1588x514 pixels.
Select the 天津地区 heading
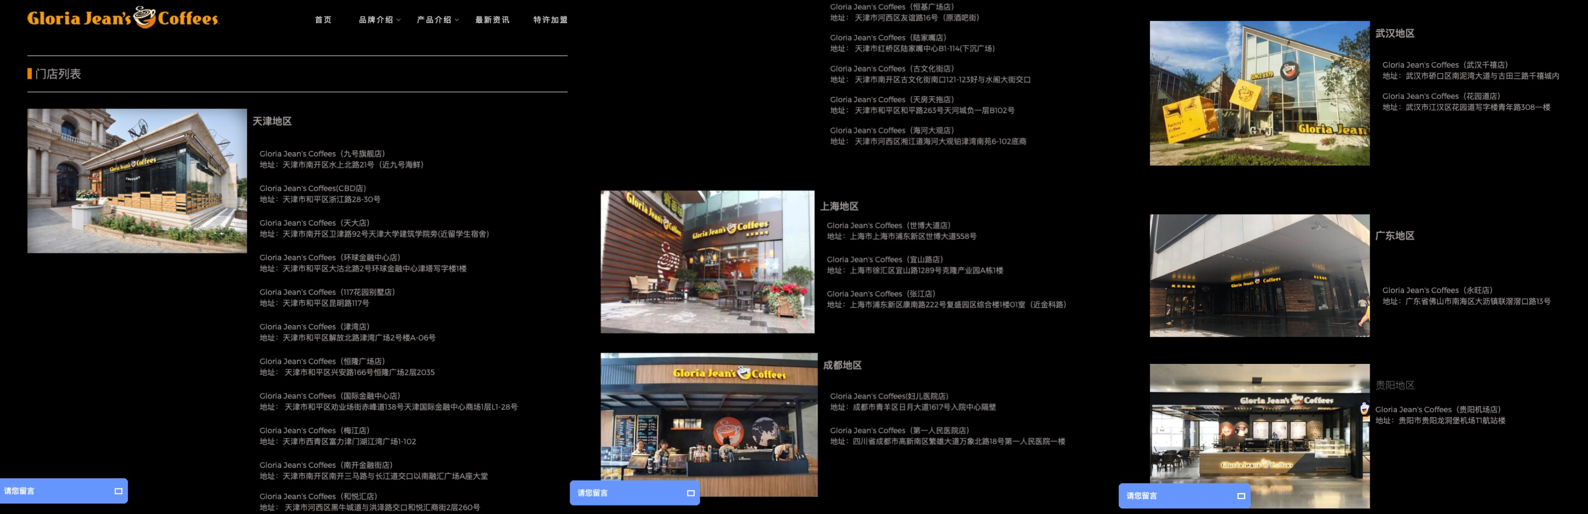pos(272,121)
